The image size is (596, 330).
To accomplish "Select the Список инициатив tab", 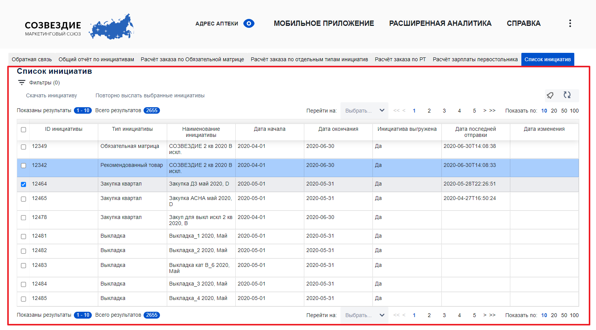I will click(548, 59).
